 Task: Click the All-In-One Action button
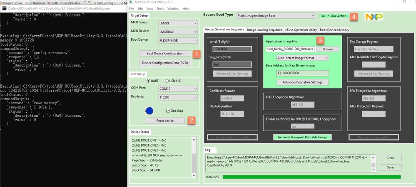(334, 16)
